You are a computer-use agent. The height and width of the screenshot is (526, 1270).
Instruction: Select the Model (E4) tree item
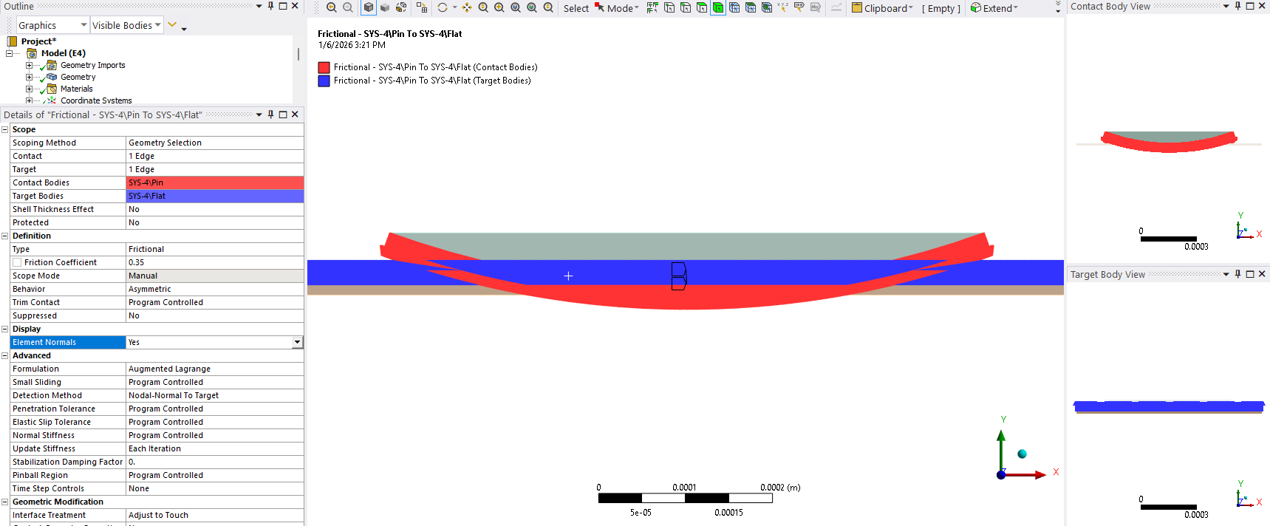tap(64, 53)
